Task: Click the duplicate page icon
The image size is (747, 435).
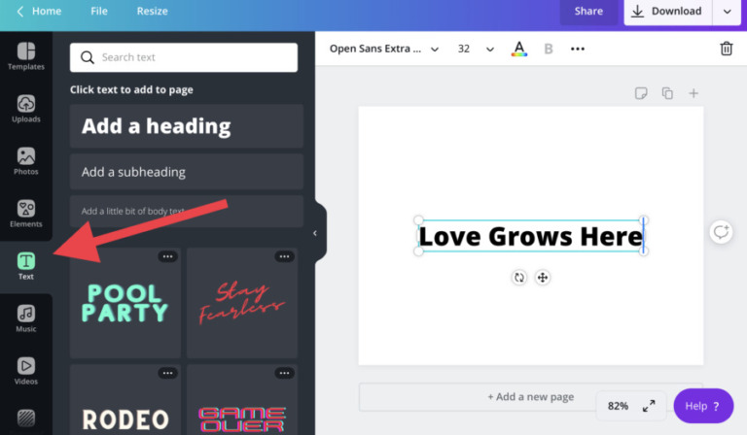Action: (x=667, y=93)
